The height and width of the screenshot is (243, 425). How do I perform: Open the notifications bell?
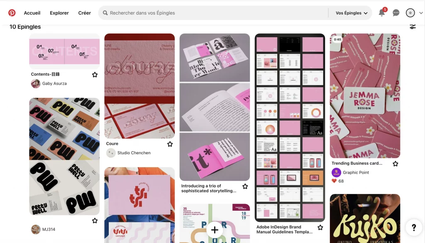382,13
